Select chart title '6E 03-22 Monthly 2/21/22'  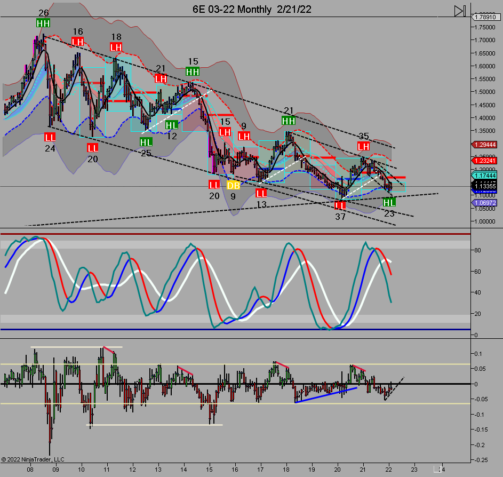[x=252, y=9]
